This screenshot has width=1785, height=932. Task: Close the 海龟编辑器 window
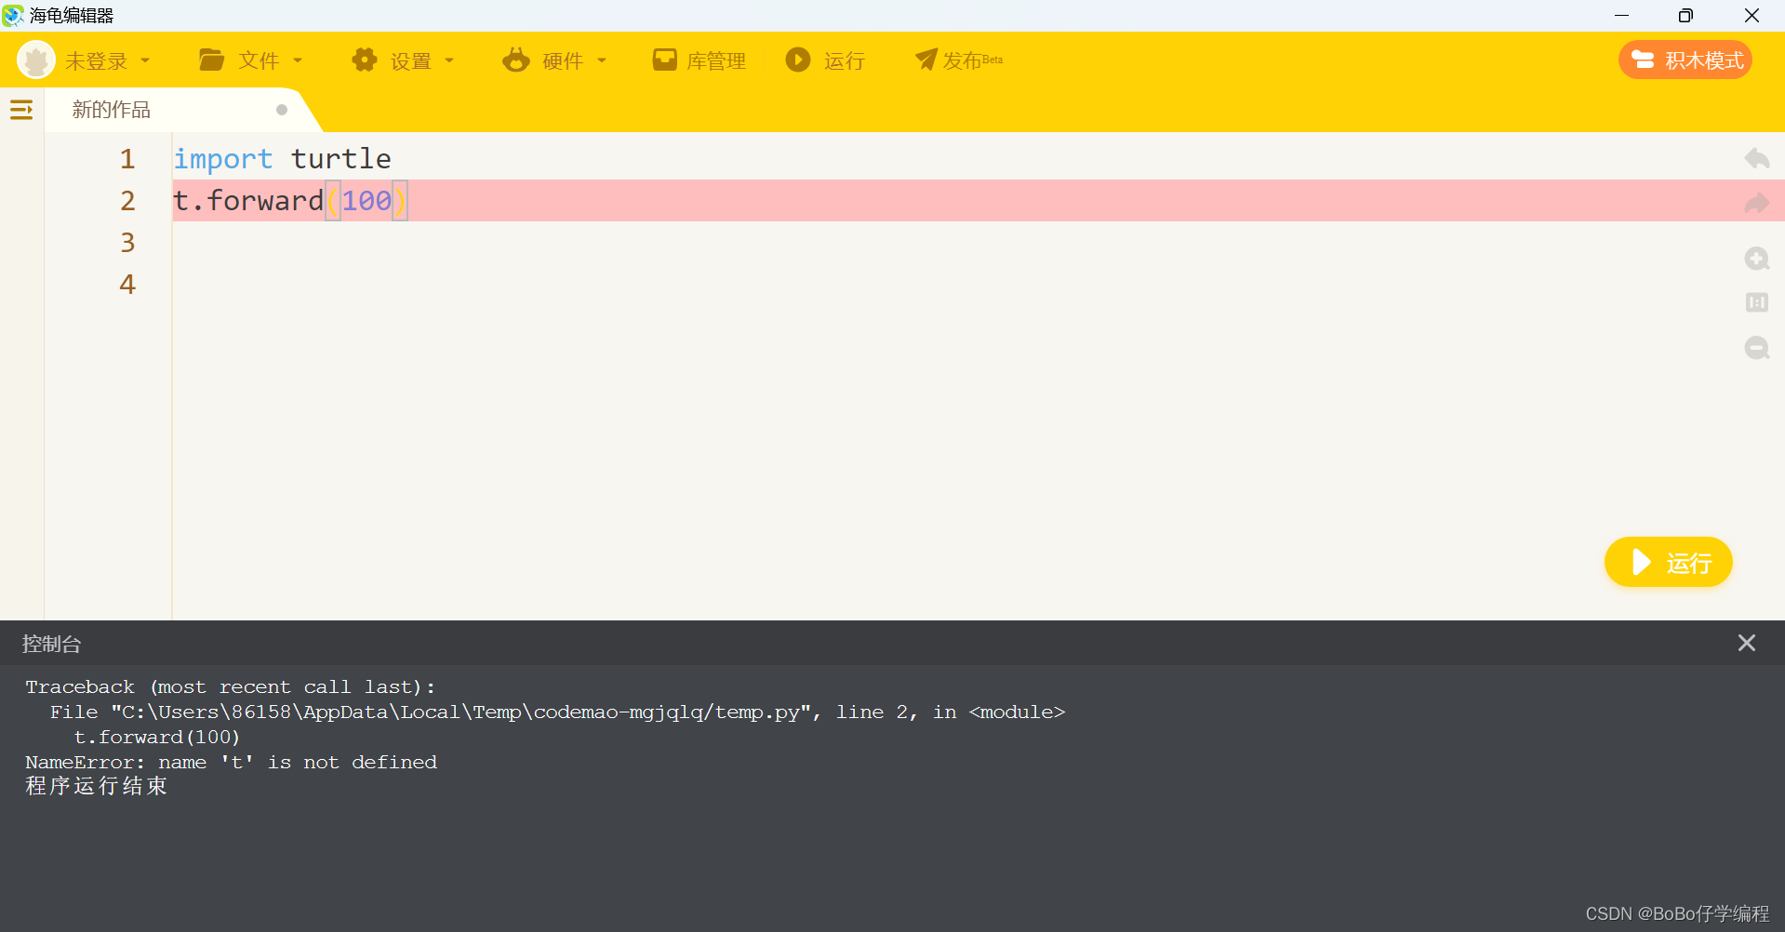coord(1752,15)
